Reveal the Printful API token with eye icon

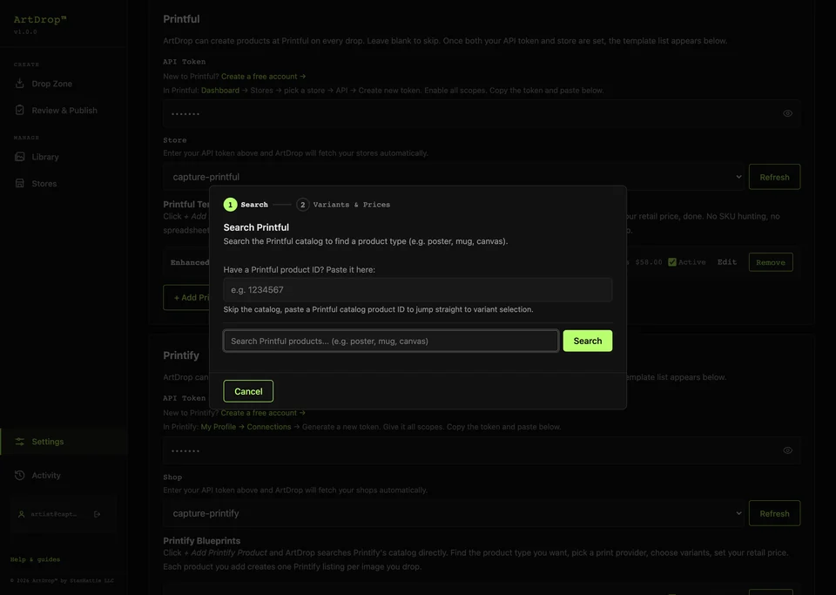[x=787, y=113]
